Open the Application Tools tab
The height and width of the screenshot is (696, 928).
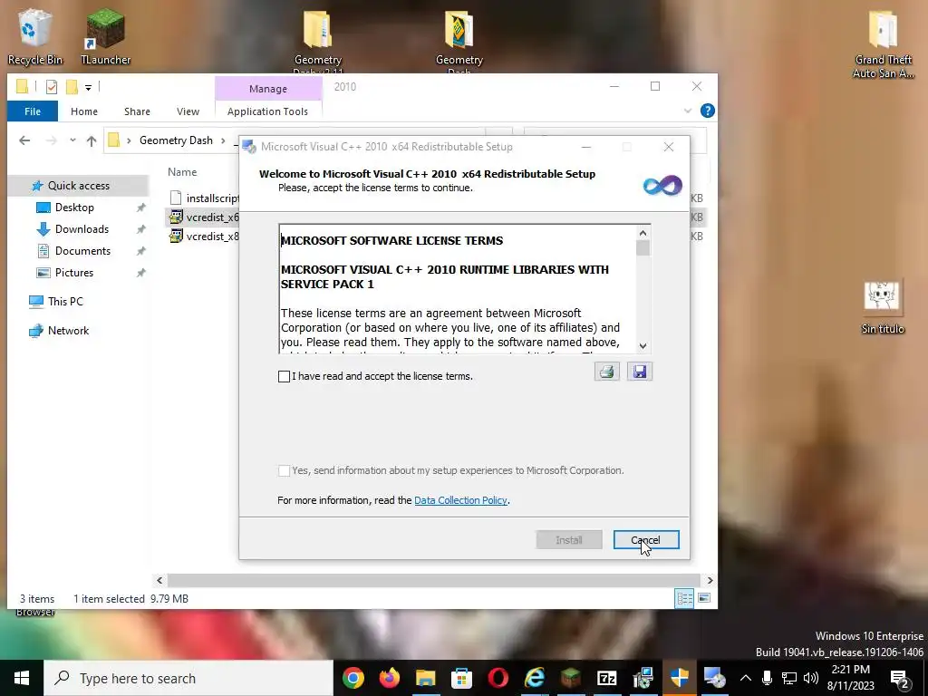267,111
